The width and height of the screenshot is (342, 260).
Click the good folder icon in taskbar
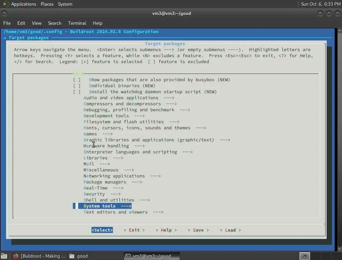tap(72, 256)
